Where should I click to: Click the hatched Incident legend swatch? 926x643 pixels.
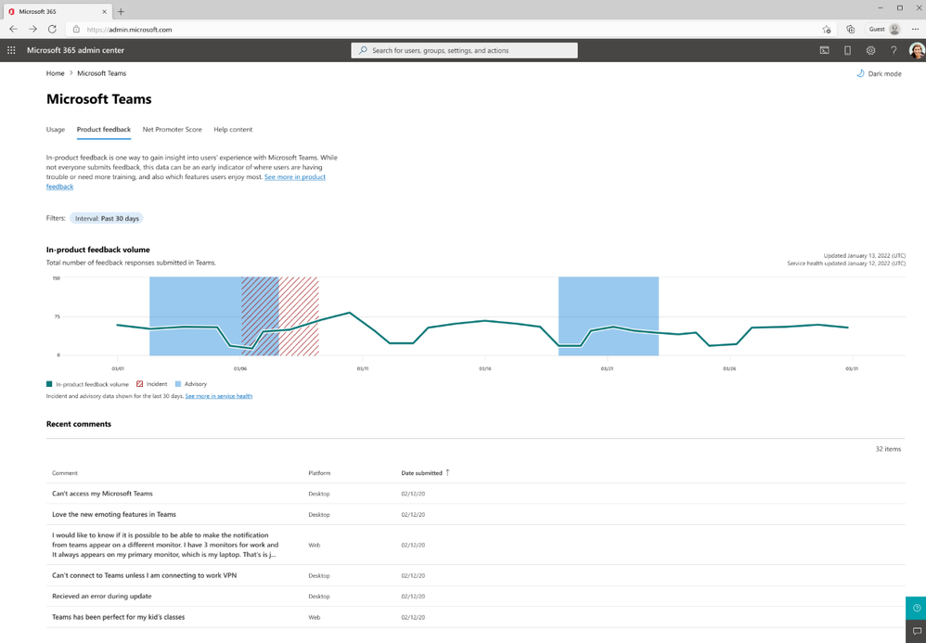[139, 384]
